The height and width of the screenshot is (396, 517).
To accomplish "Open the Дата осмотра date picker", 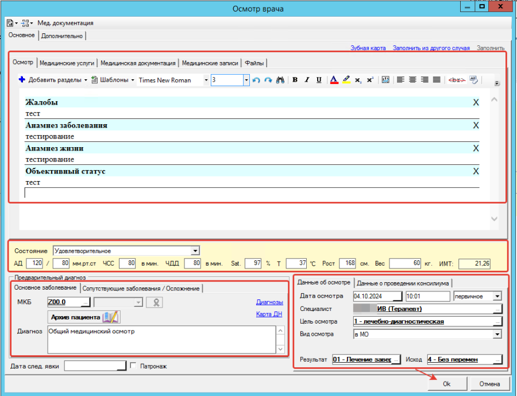I will pos(399,297).
